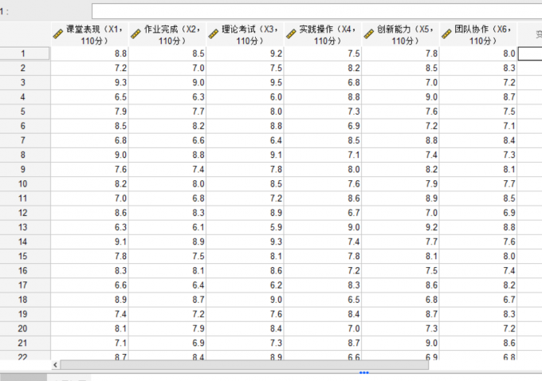Screen dimensions: 542x381
Task: Select row header 18
Action: (25, 300)
